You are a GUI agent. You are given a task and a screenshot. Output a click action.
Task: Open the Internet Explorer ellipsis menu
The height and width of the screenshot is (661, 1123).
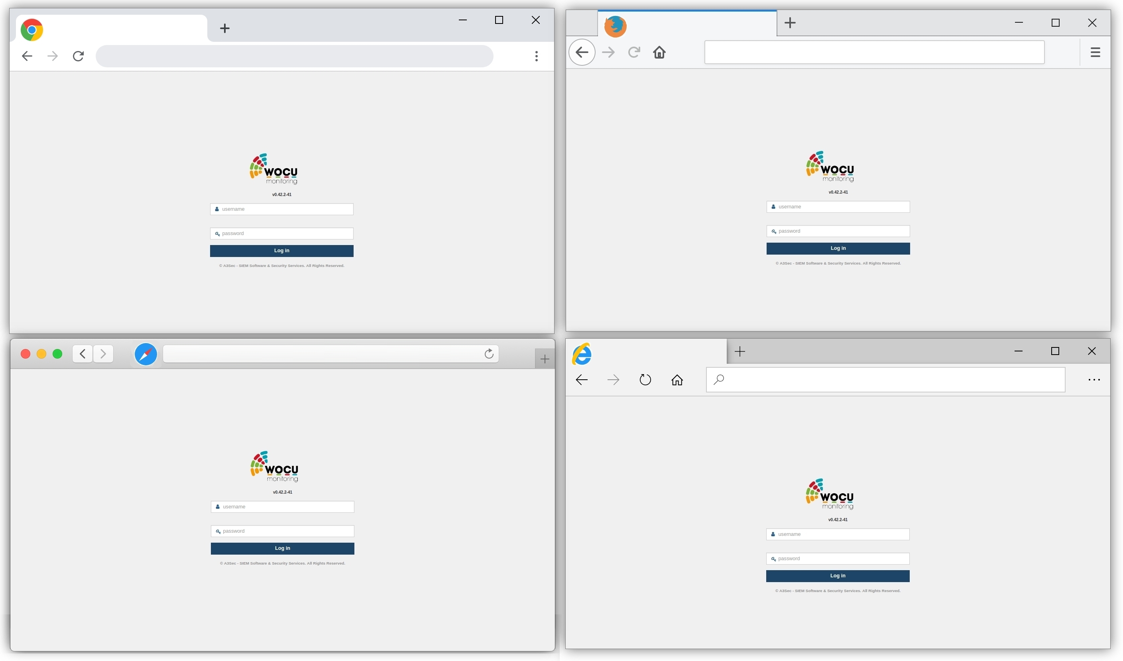(1094, 381)
